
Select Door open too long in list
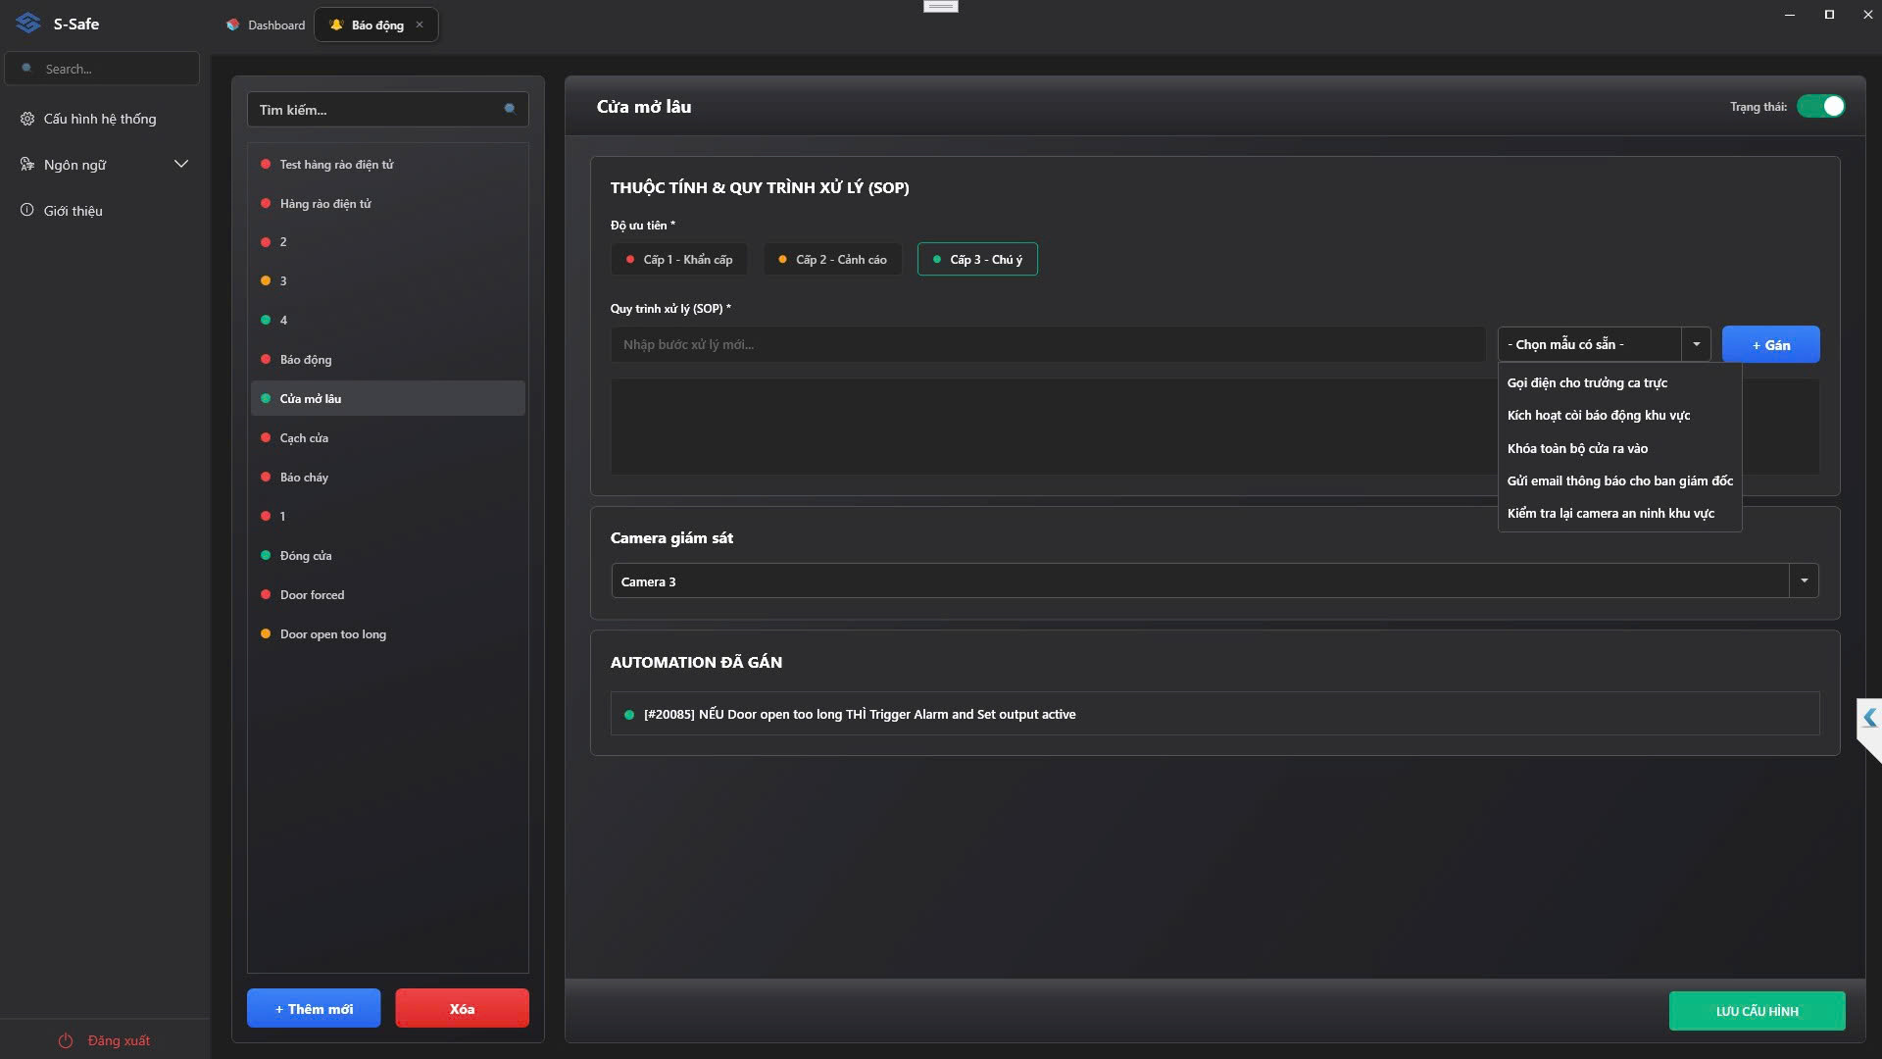tap(388, 633)
